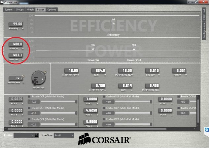Click the Power Out graph label
Viewport: 209px width, 148px height.
(134, 60)
